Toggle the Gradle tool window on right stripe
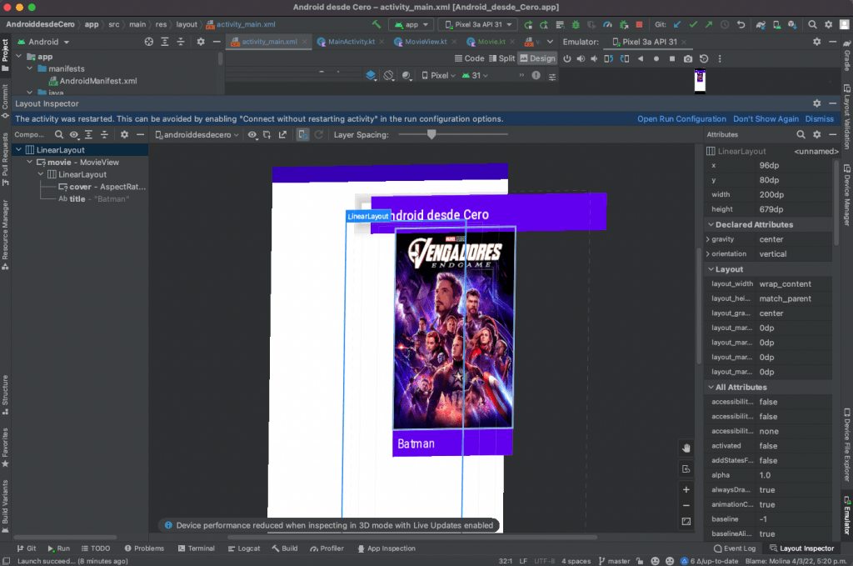 click(847, 56)
